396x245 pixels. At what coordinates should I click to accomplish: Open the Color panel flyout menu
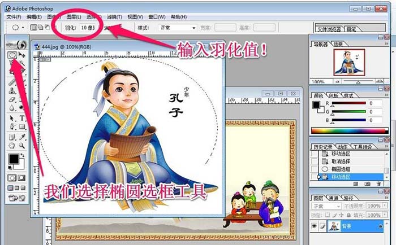(x=386, y=95)
